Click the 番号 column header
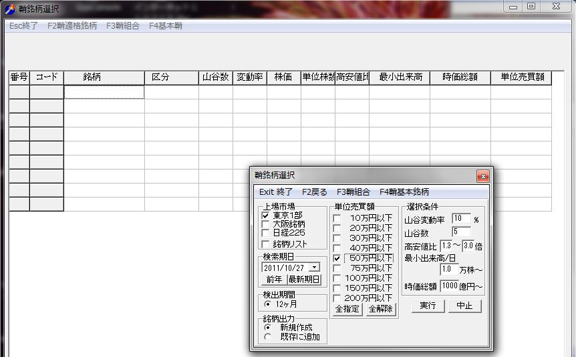576x357 pixels. pyautogui.click(x=19, y=78)
